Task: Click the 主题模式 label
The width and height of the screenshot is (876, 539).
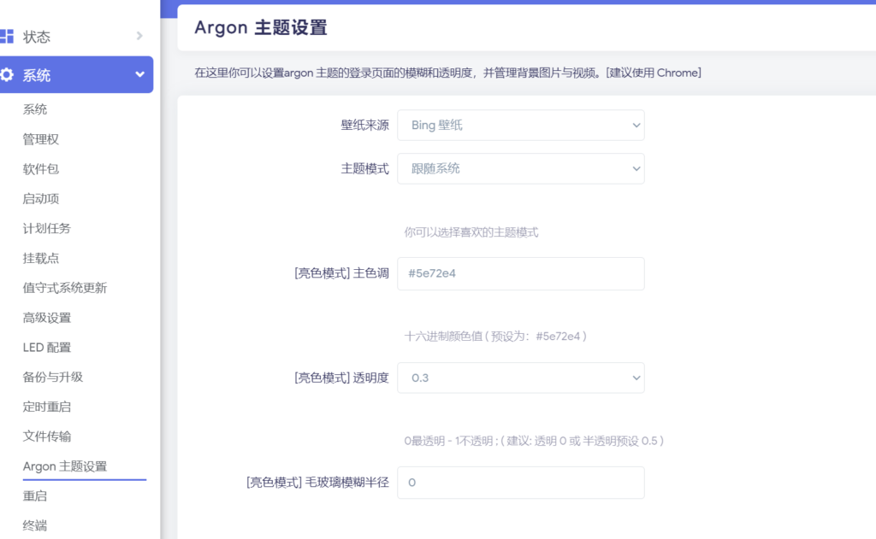Action: (364, 168)
